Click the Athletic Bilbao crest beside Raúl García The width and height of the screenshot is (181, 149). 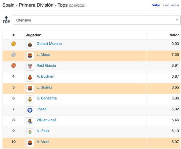click(x=30, y=67)
